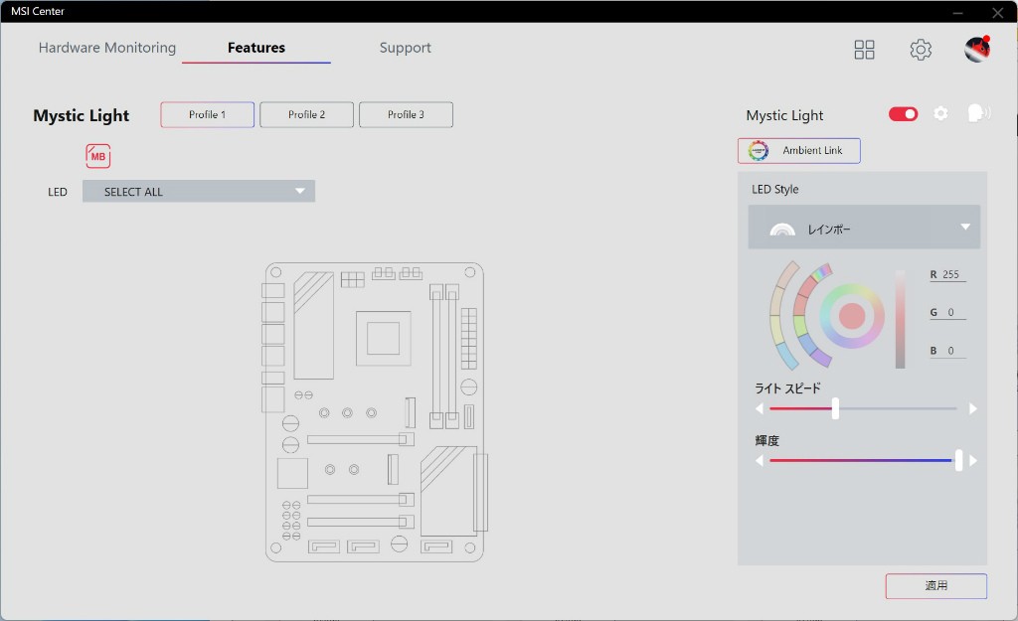Open MSI Center settings gear

(x=921, y=50)
